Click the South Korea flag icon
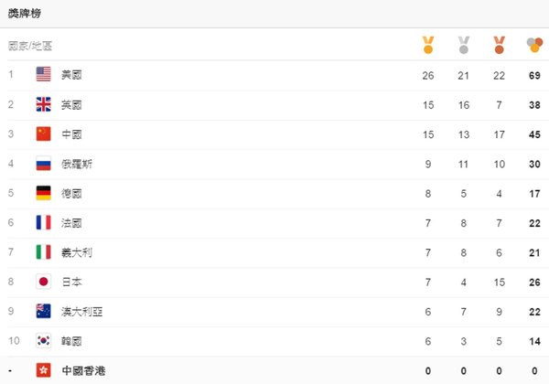Screen dimensions: 549x384 coord(43,341)
